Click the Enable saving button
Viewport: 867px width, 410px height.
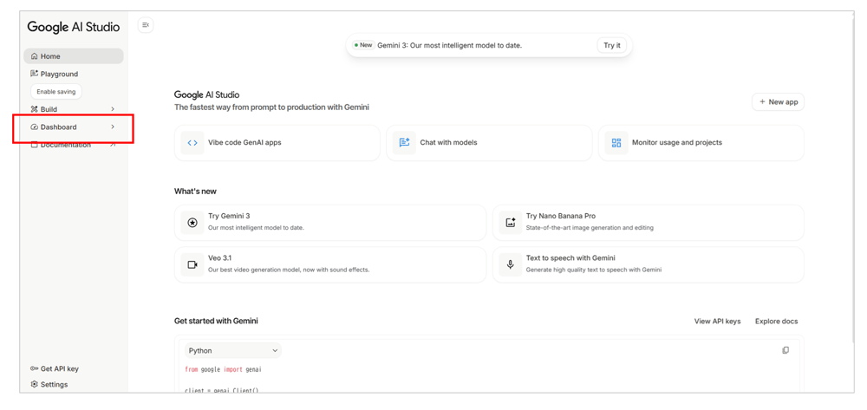pyautogui.click(x=56, y=92)
